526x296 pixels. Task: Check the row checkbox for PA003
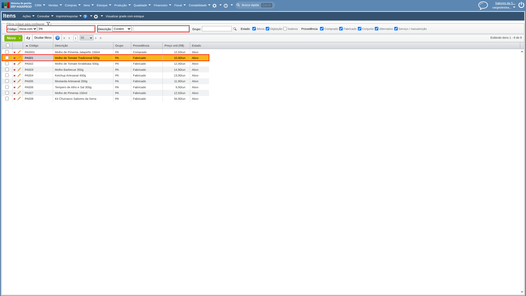(x=7, y=70)
